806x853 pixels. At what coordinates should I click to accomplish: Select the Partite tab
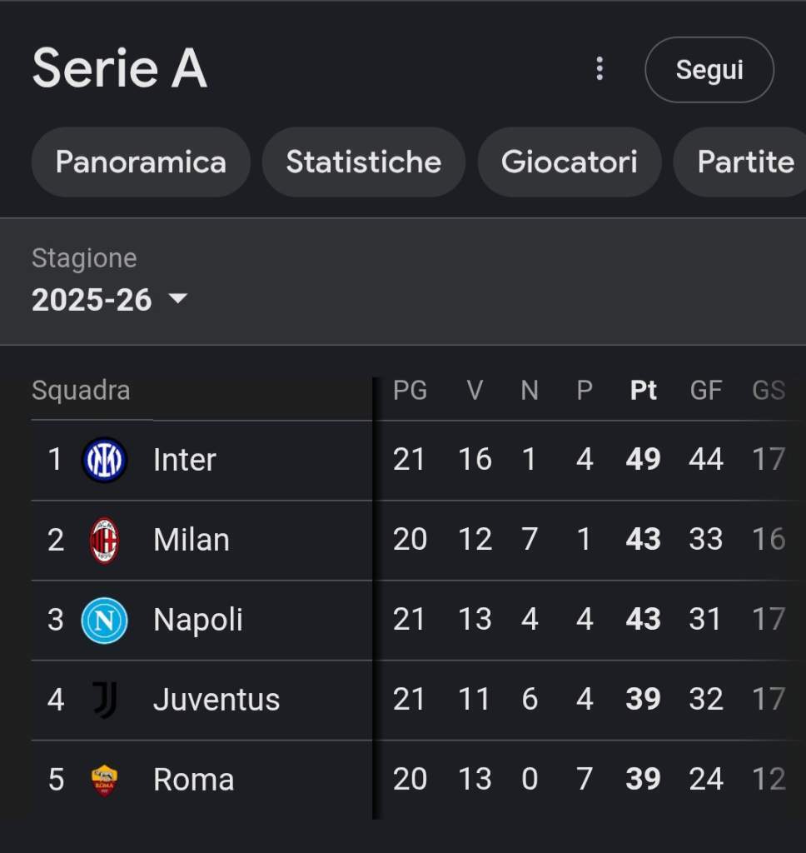(x=744, y=162)
